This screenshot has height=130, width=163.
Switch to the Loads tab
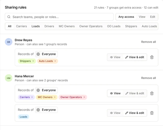tap(36, 26)
